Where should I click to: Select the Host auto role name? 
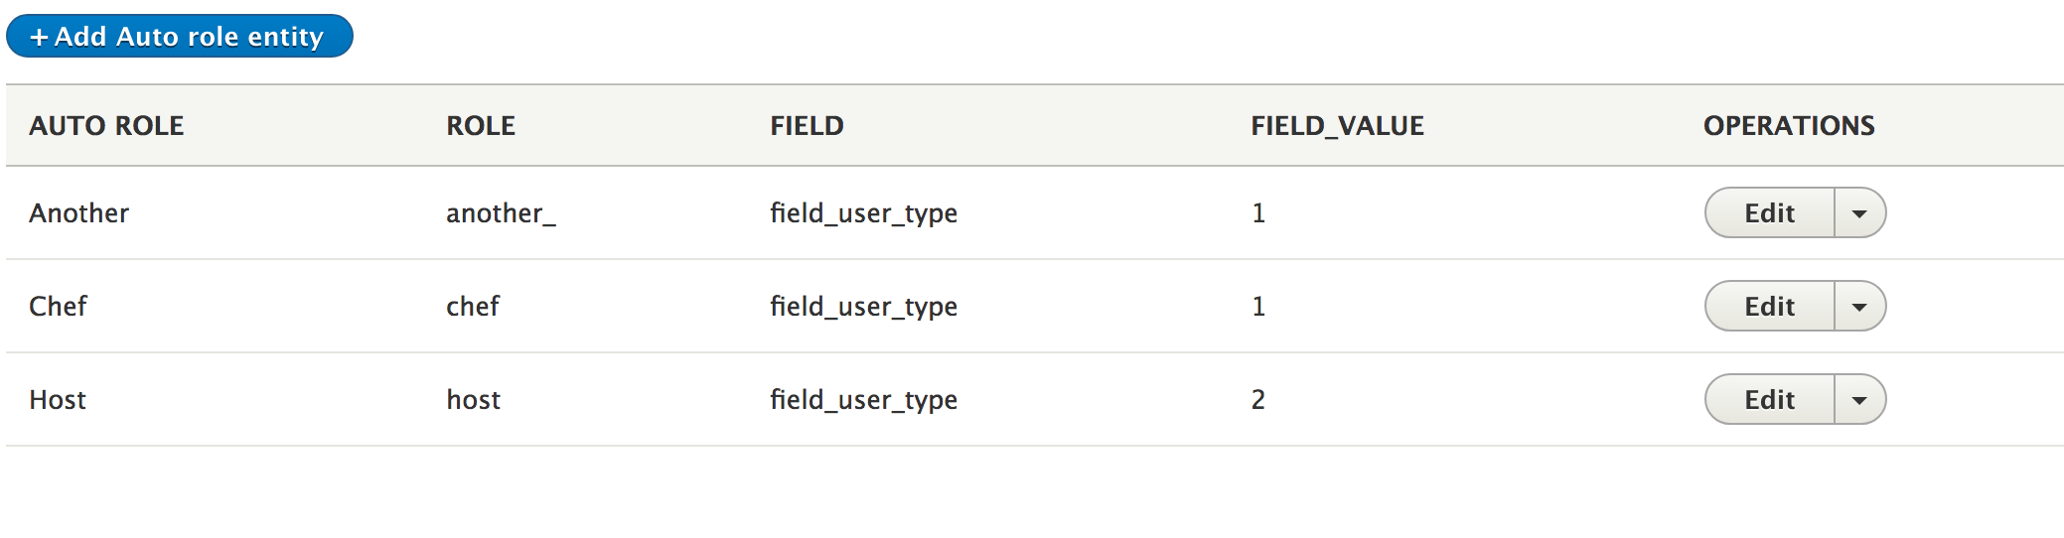(x=58, y=399)
